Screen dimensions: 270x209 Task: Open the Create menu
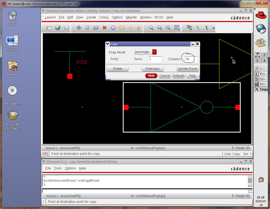91,17
